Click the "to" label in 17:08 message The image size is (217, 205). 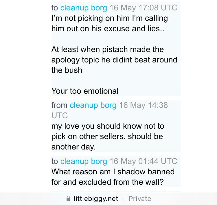click(x=55, y=8)
